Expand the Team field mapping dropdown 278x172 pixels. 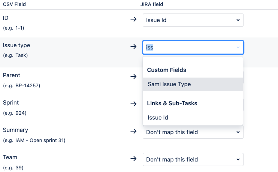(x=193, y=159)
